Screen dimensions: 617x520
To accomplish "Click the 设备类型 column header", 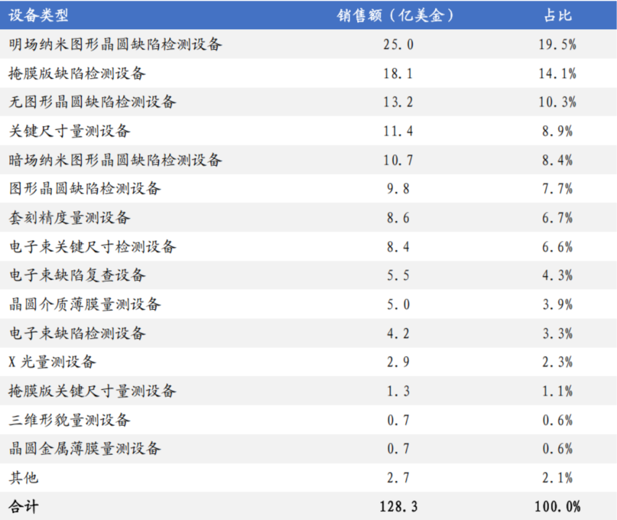I will 39,15.
